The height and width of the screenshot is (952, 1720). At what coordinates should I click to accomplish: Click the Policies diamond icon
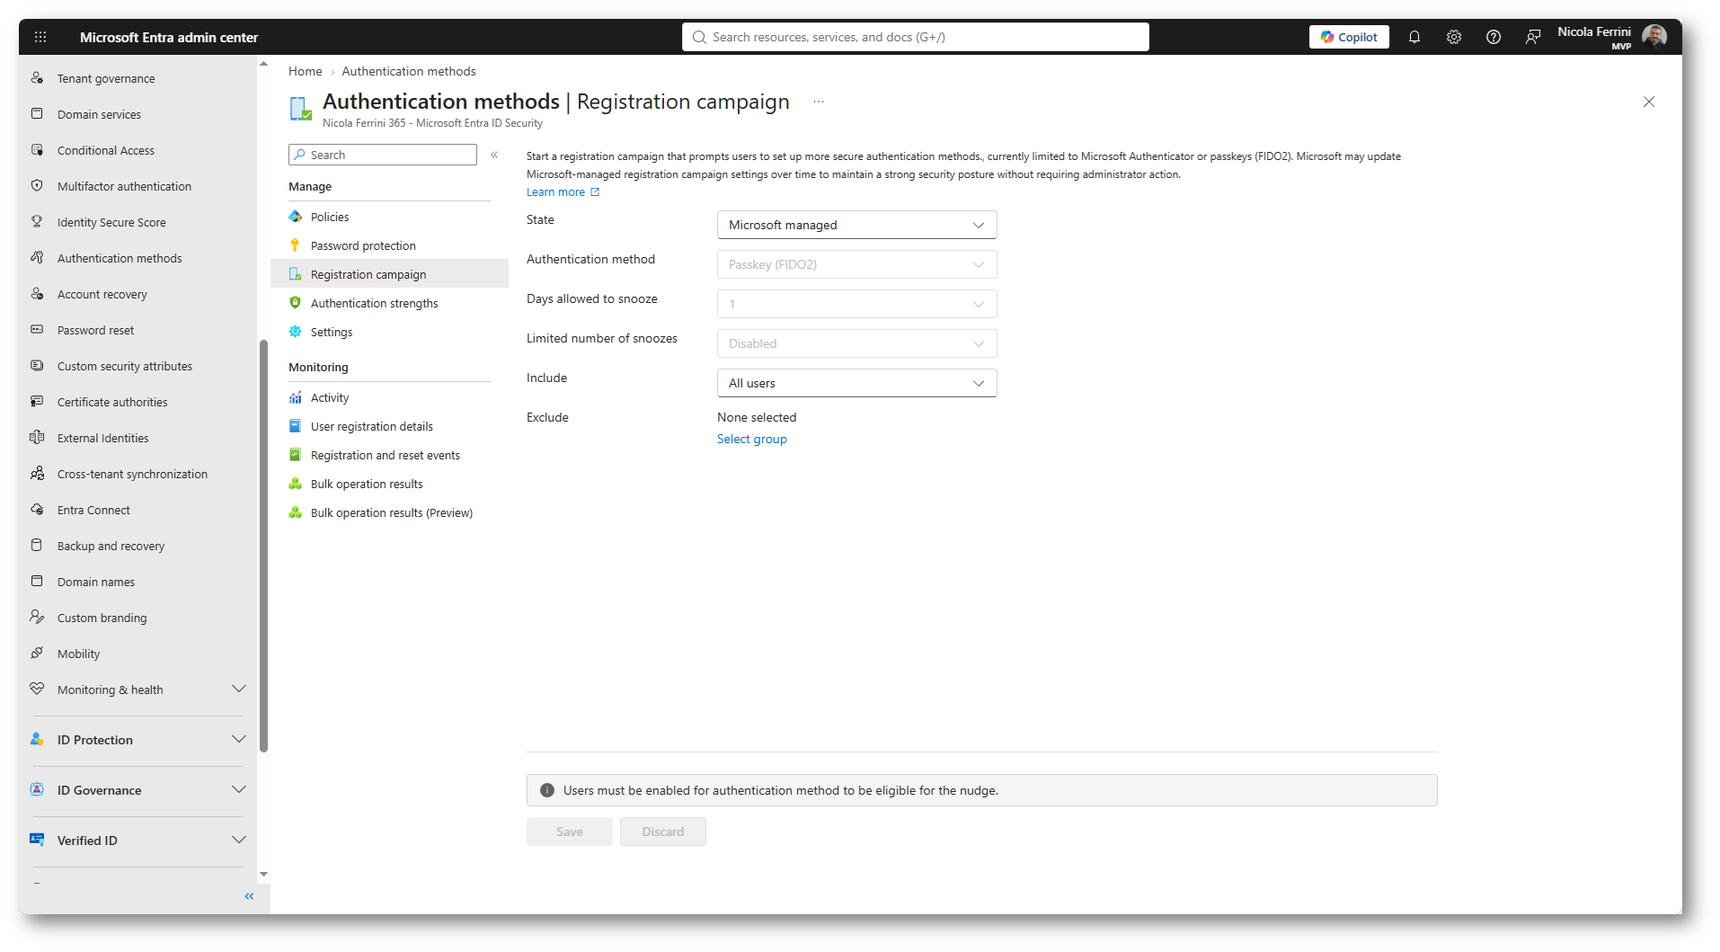click(295, 217)
